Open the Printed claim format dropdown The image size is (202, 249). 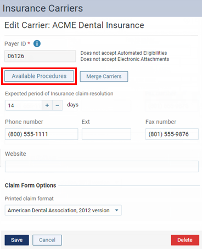point(63,210)
